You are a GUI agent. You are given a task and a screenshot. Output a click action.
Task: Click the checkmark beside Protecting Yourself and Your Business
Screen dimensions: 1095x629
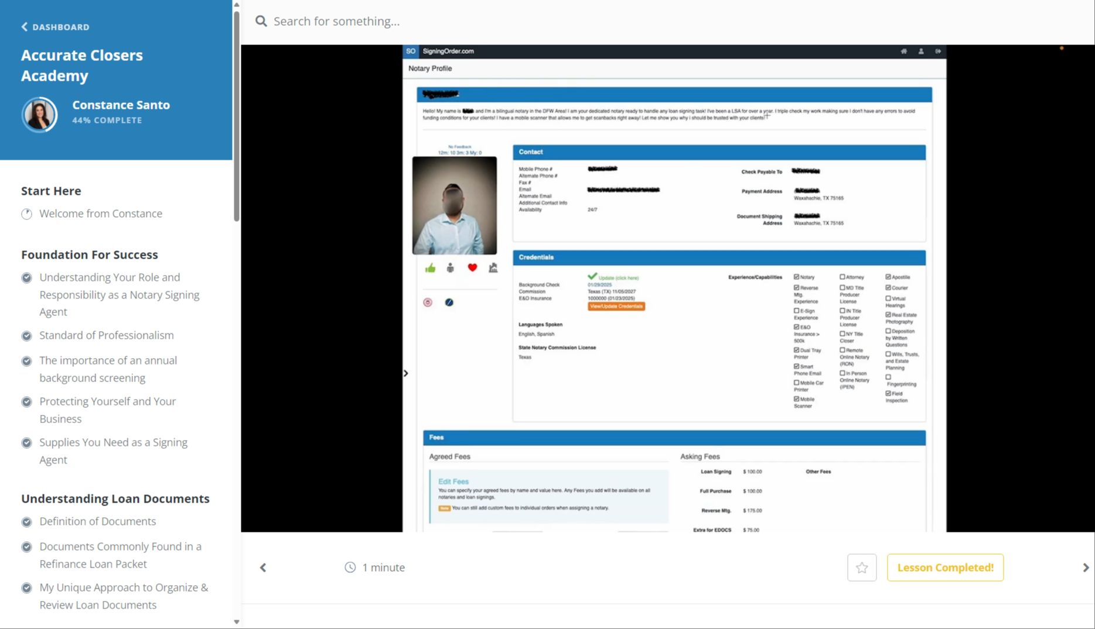[26, 402]
